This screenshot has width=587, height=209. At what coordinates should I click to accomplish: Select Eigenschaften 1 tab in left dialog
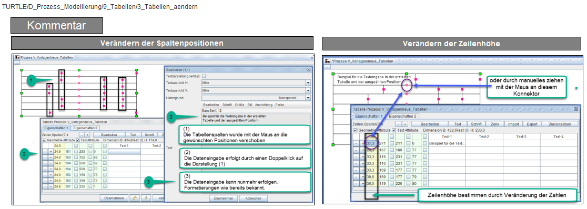coord(56,128)
